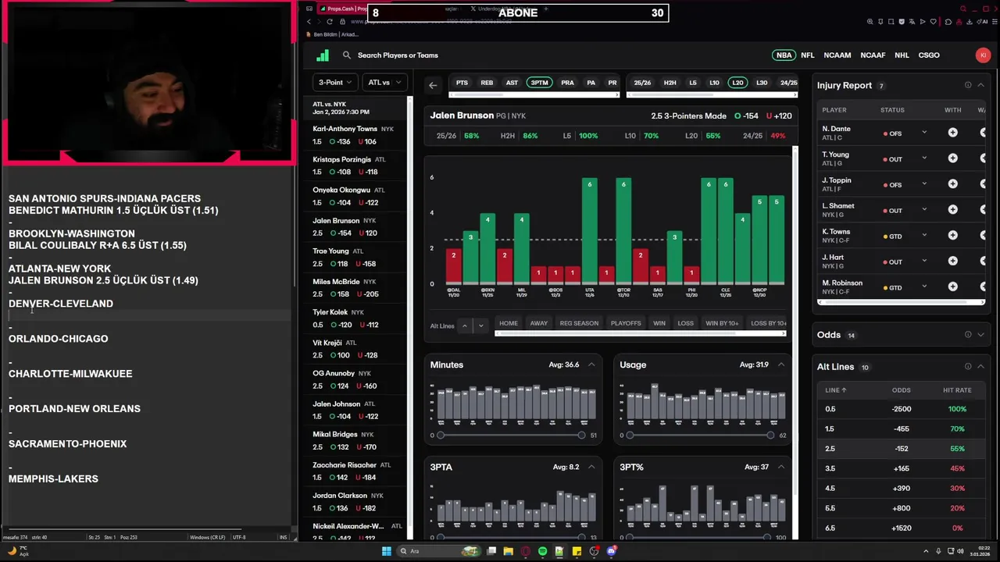Toggle the PLAYOFFS filter chip
Screen dimensions: 1000x562
tap(626, 323)
